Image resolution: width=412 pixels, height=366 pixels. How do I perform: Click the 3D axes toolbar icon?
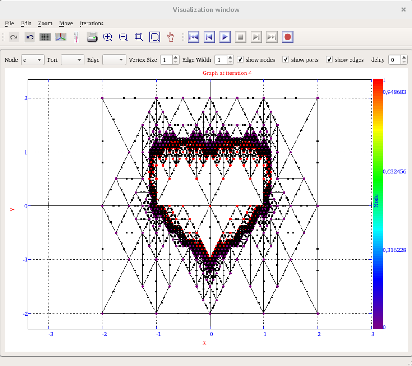tap(61, 37)
